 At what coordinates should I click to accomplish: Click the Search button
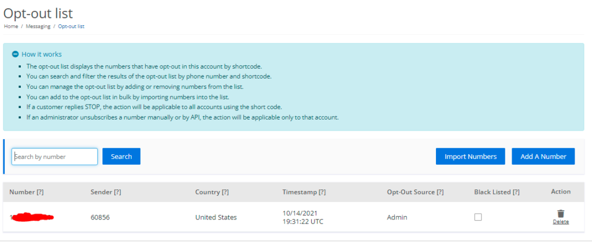[121, 157]
